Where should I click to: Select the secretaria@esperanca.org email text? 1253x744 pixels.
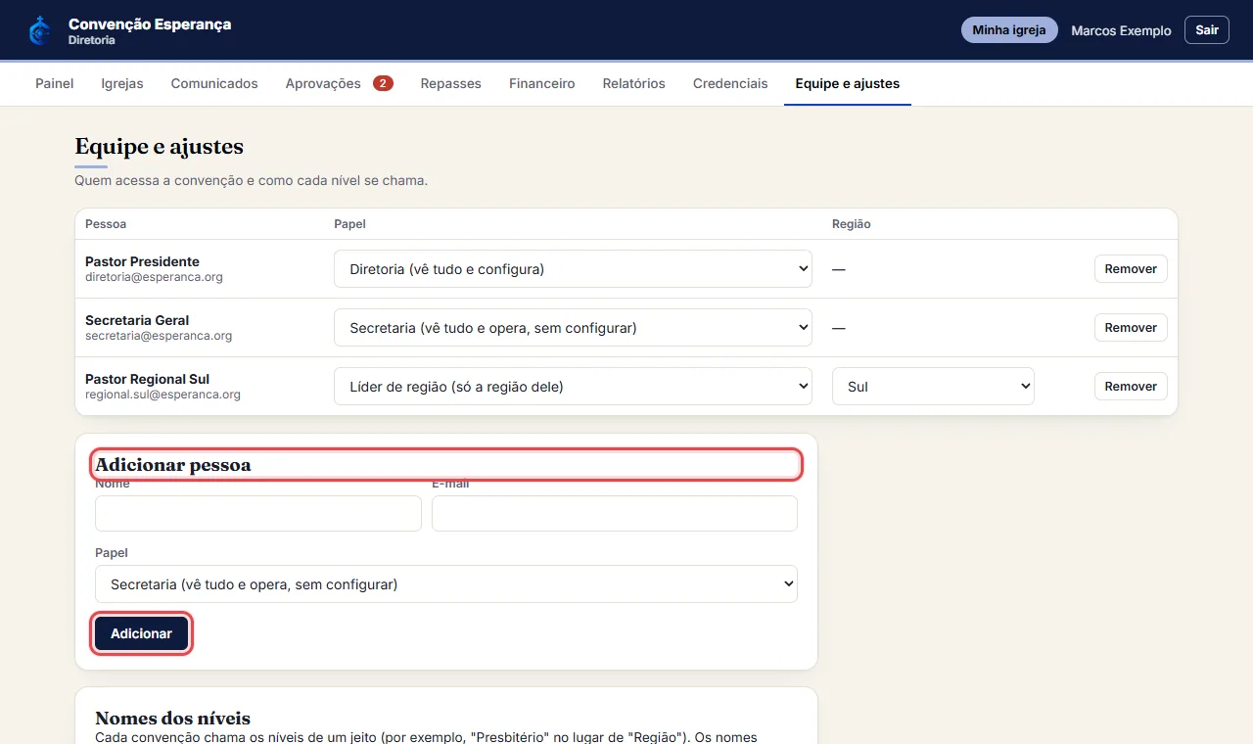159,336
